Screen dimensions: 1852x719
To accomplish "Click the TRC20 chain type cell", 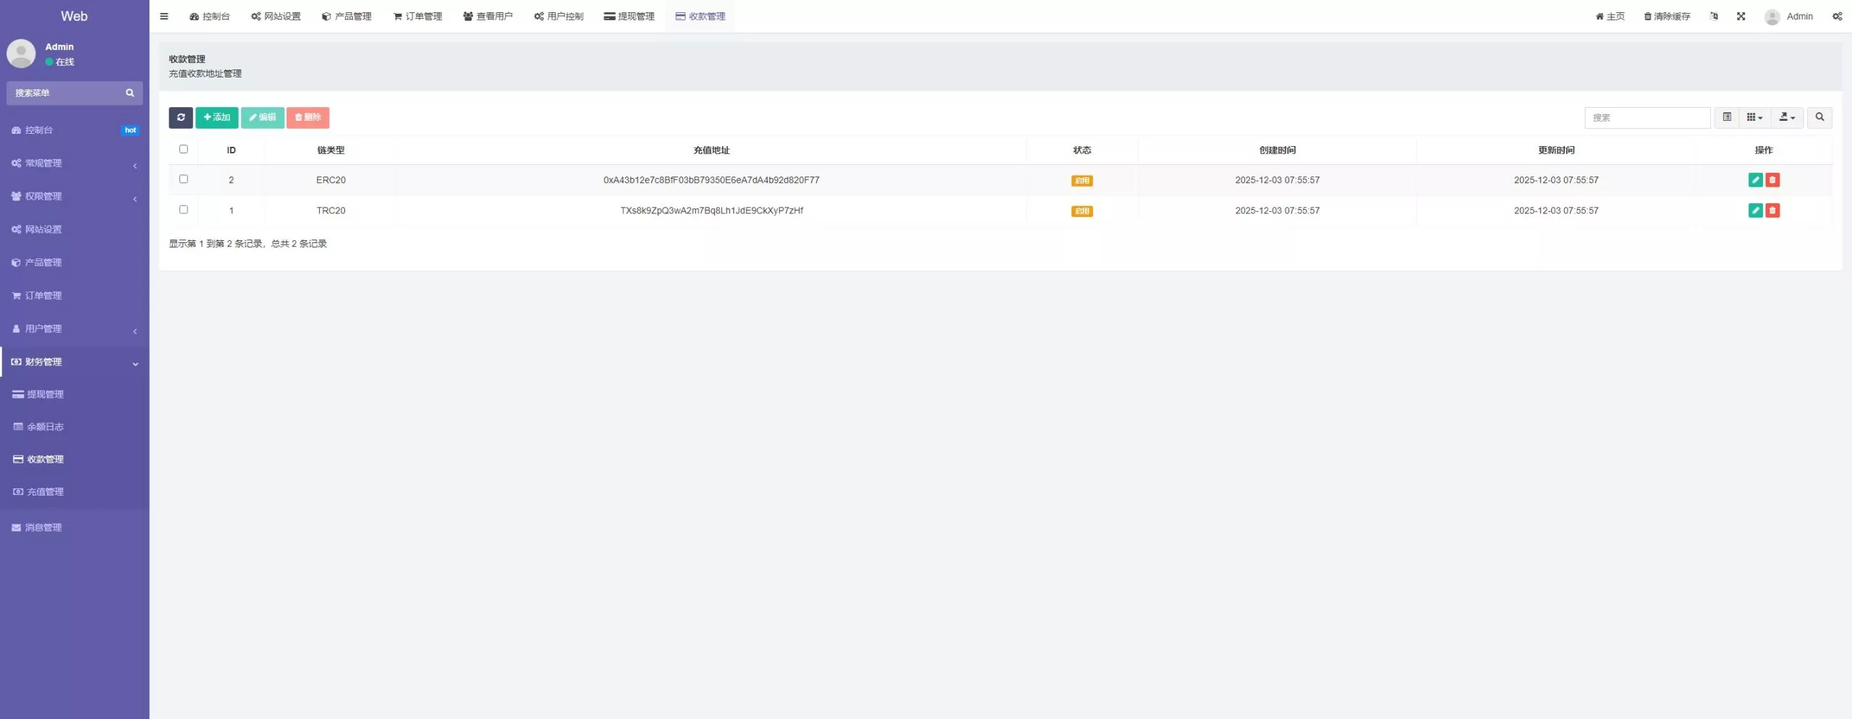I will [331, 210].
